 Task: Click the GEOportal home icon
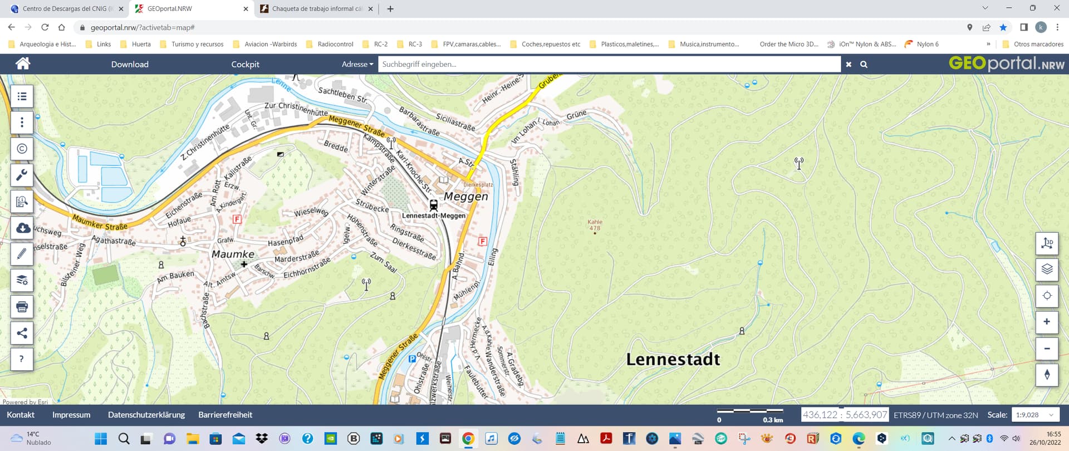[23, 63]
